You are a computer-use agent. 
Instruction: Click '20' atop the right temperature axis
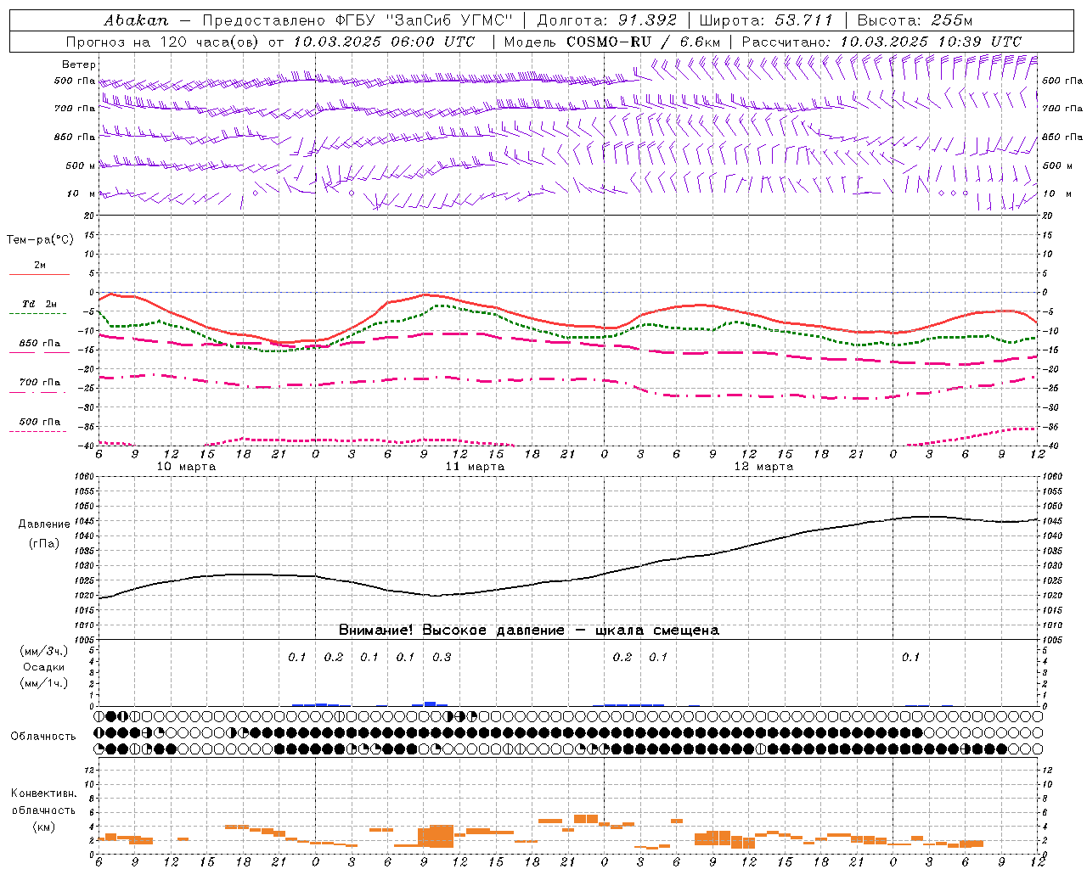[x=1047, y=216]
